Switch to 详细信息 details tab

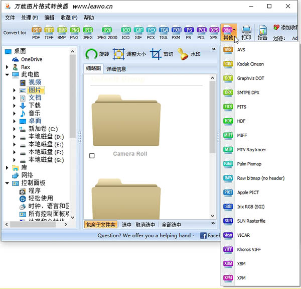tap(116, 69)
